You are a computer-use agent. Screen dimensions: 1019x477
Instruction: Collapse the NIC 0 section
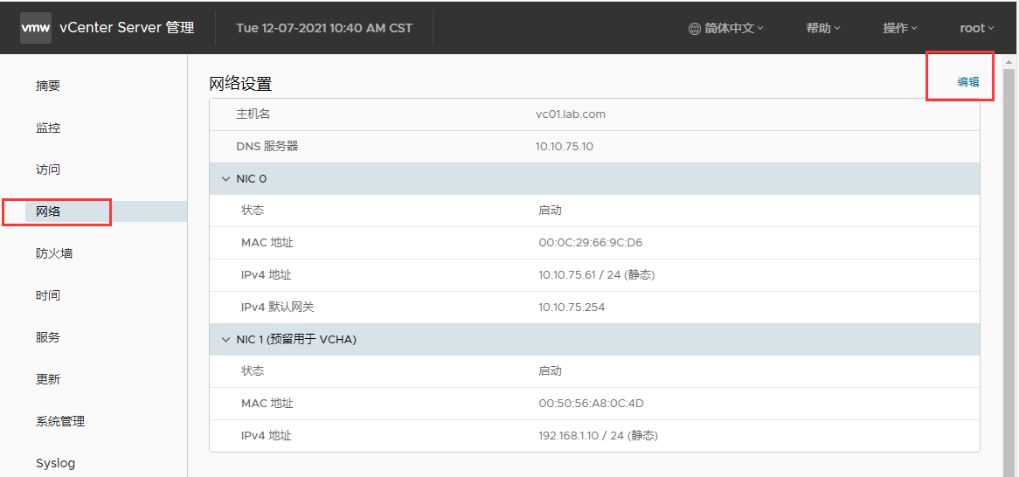[x=226, y=179]
